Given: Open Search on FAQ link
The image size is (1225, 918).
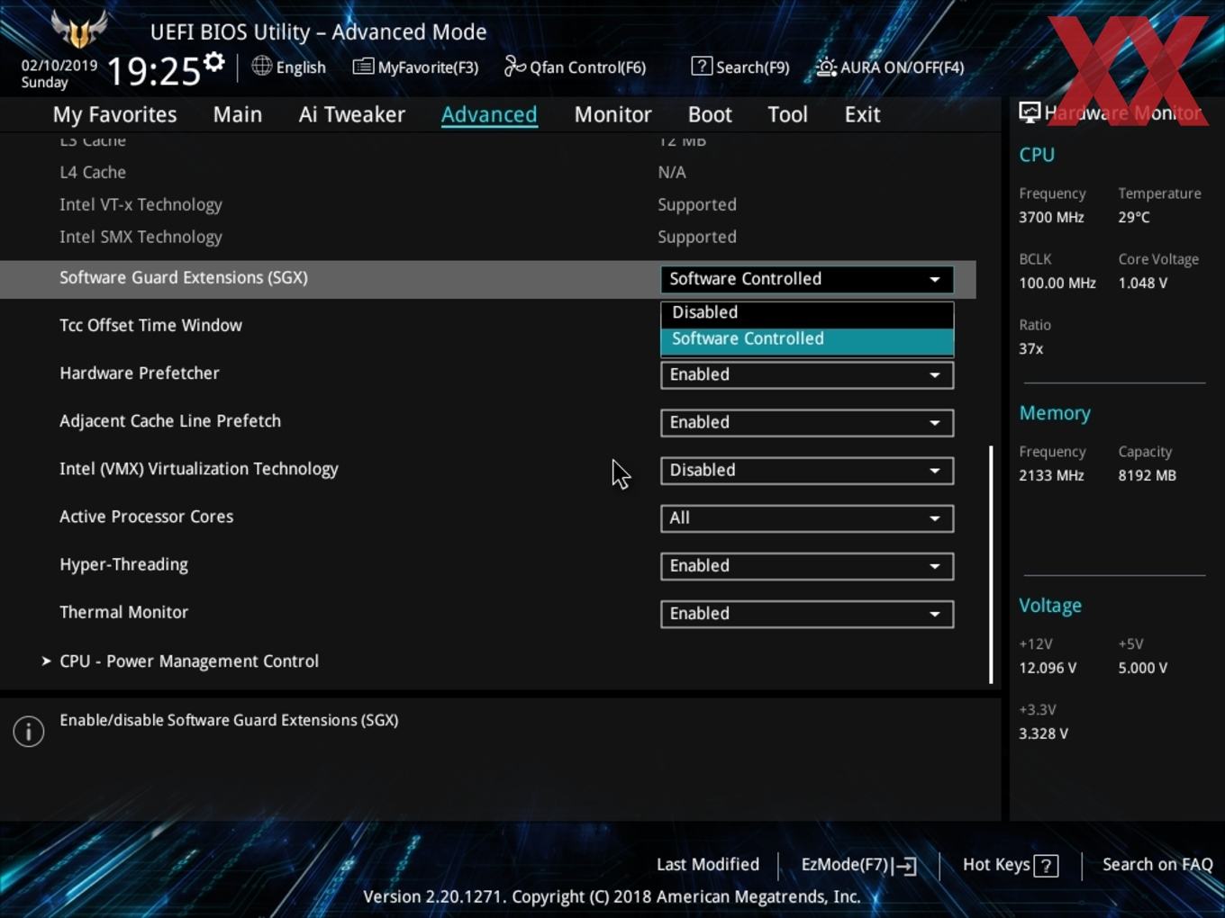Looking at the screenshot, I should click(x=1157, y=864).
